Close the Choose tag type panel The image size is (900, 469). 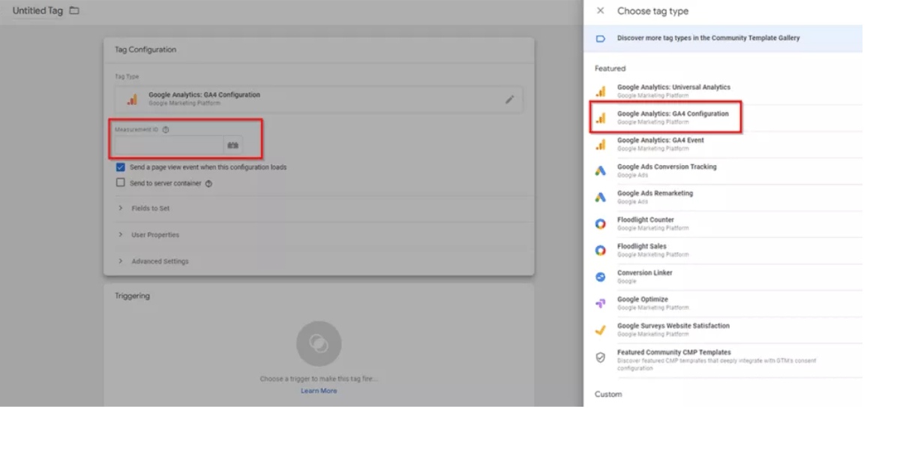coord(600,11)
